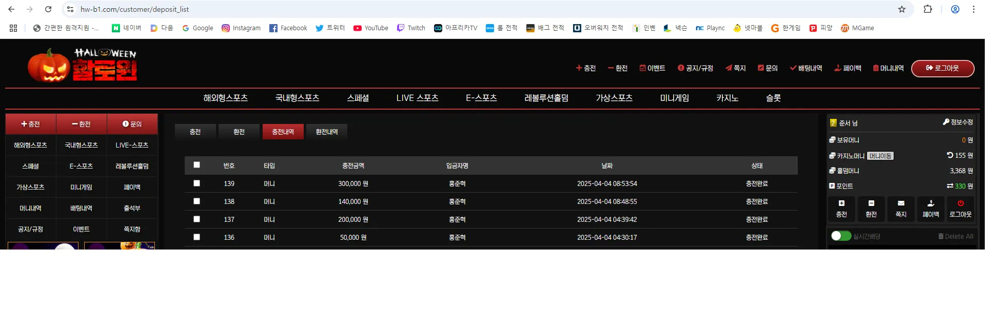Viewport: 985px width, 332px height.
Task: Click the power icon labeled 로그아웃
Action: pos(960,203)
